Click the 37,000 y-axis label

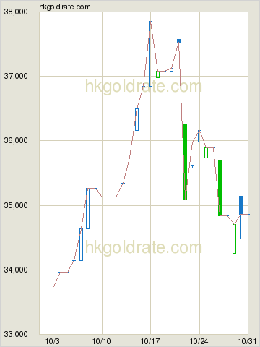coord(16,76)
